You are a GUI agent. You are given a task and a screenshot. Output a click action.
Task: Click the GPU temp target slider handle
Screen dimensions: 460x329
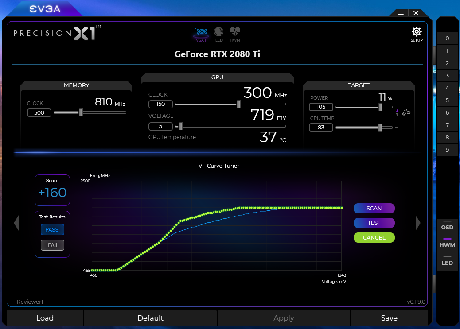pyautogui.click(x=380, y=127)
